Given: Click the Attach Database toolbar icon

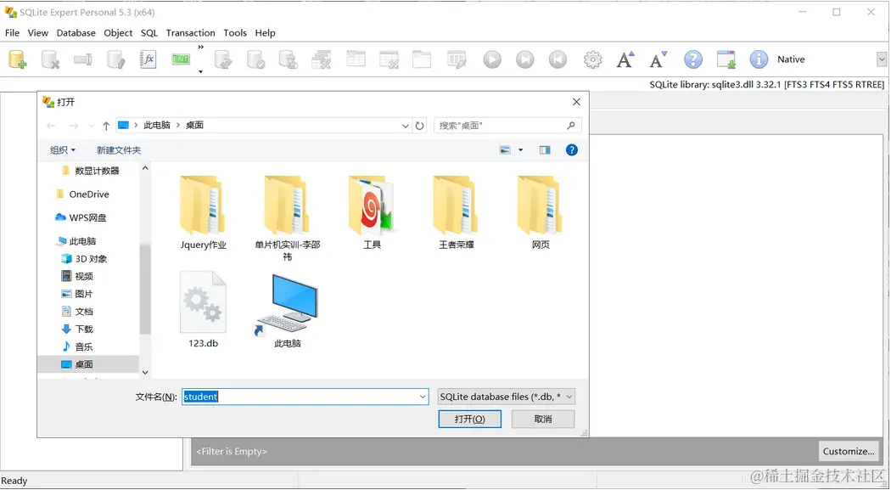Looking at the screenshot, I should [x=115, y=59].
